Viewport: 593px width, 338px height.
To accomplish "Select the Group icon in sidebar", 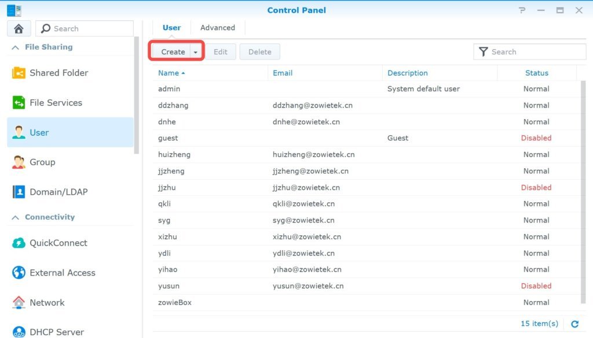I will point(19,162).
